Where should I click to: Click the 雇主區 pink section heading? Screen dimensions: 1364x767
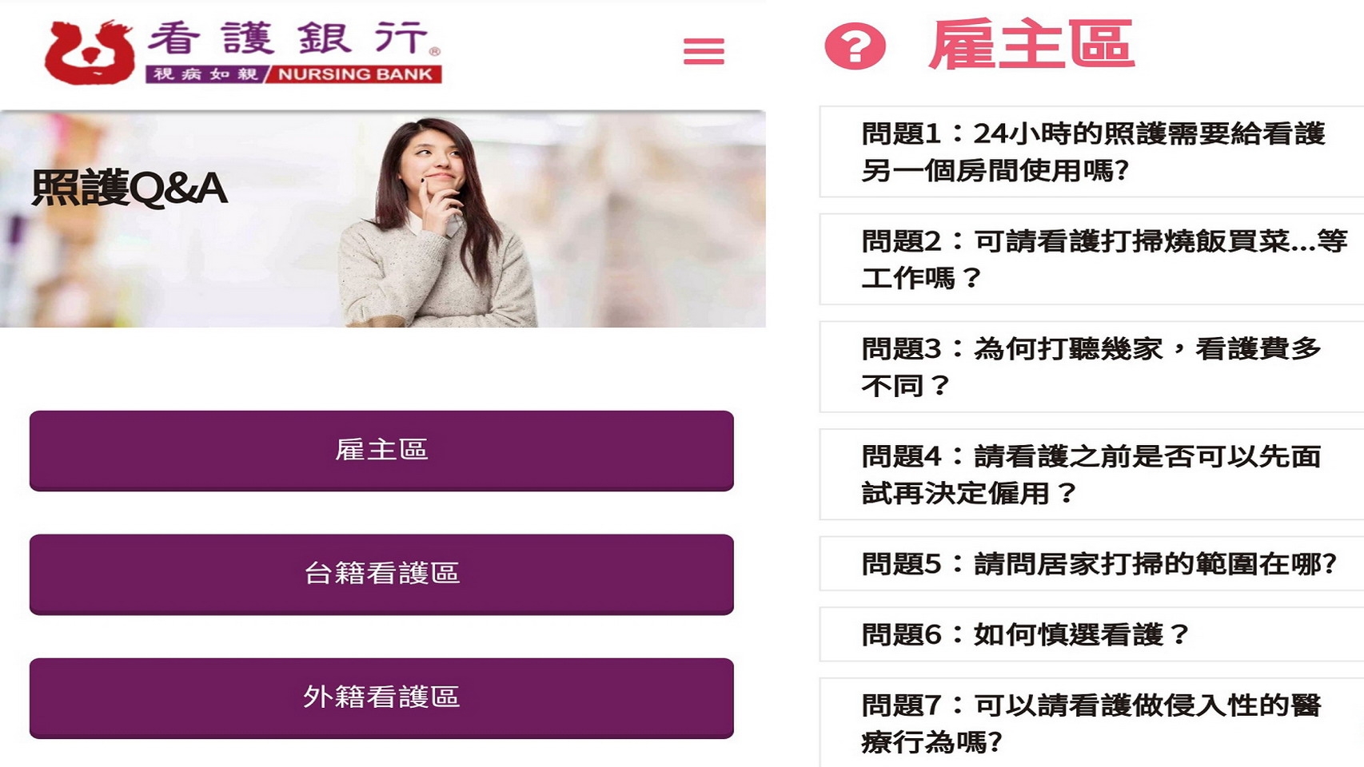point(1031,45)
